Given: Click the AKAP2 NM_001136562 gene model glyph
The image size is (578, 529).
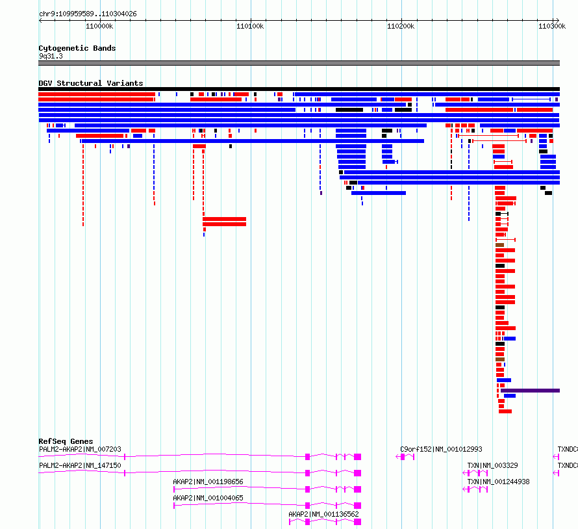Looking at the screenshot, I should (325, 522).
